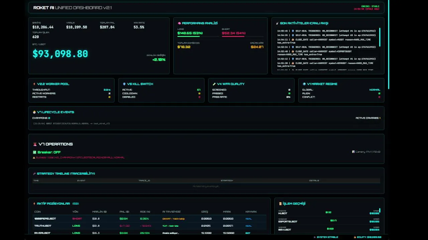Click the STRATEGY column header in timeline table
Viewport: 428px width, 240px height.
(x=227, y=181)
